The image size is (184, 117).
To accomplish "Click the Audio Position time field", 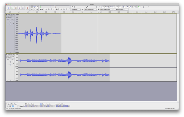I will 63,106.
